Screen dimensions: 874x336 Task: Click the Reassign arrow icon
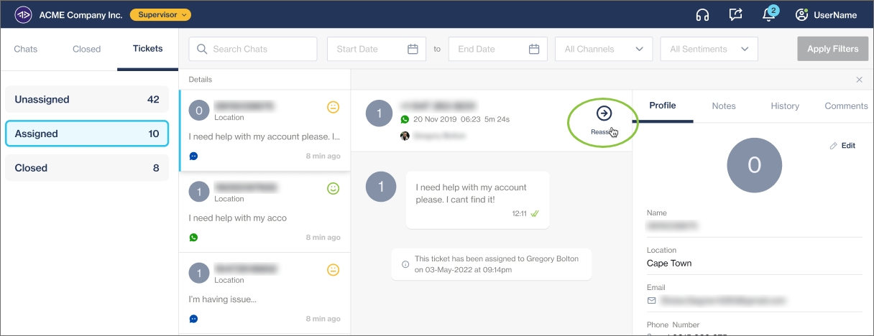(604, 113)
